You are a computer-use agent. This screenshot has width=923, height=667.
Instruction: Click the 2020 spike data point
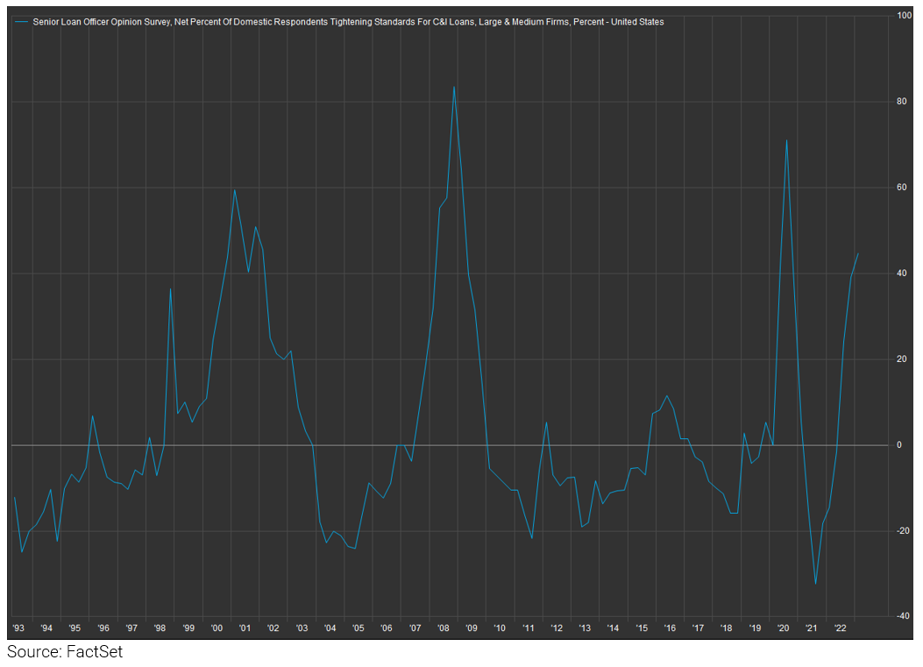point(787,140)
